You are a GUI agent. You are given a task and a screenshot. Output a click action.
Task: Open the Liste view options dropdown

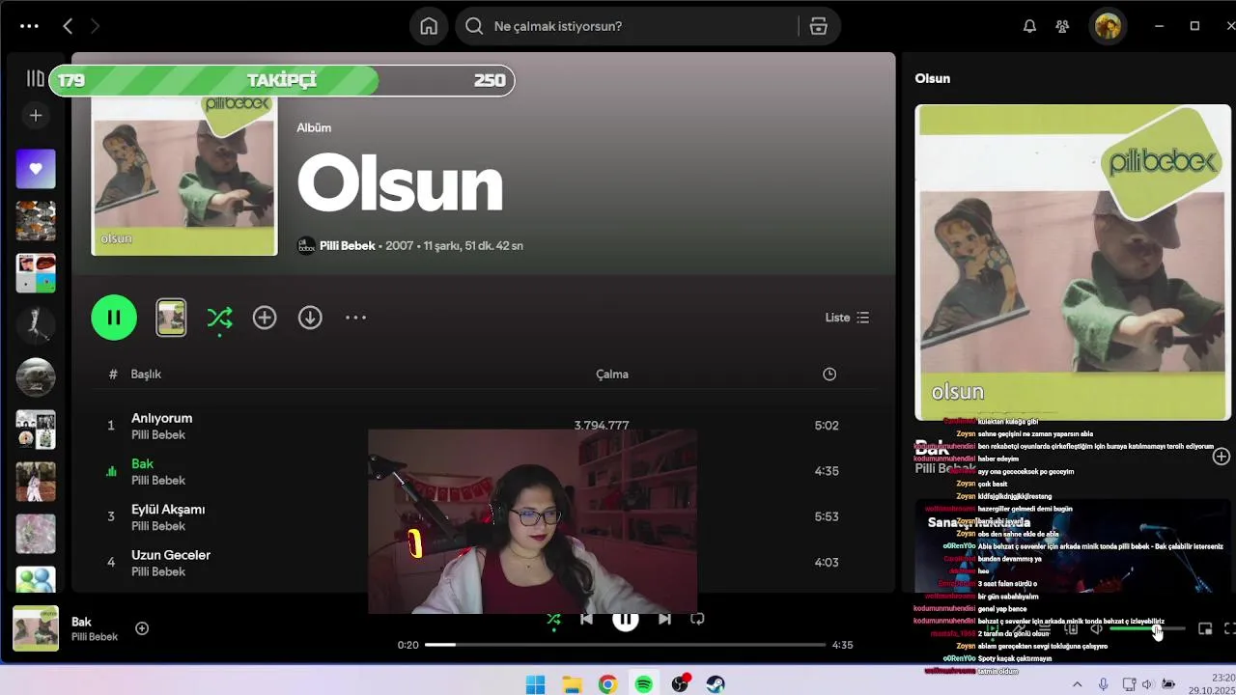(x=847, y=318)
